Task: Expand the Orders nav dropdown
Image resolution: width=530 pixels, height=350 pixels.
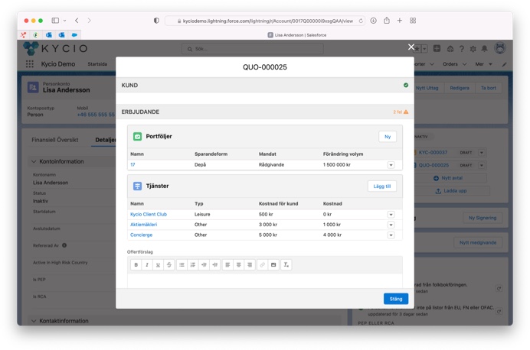Action: pyautogui.click(x=464, y=64)
